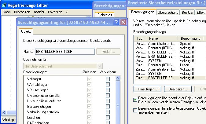Toggle Verweigern checkbox for Wert festlegen

pos(108,90)
